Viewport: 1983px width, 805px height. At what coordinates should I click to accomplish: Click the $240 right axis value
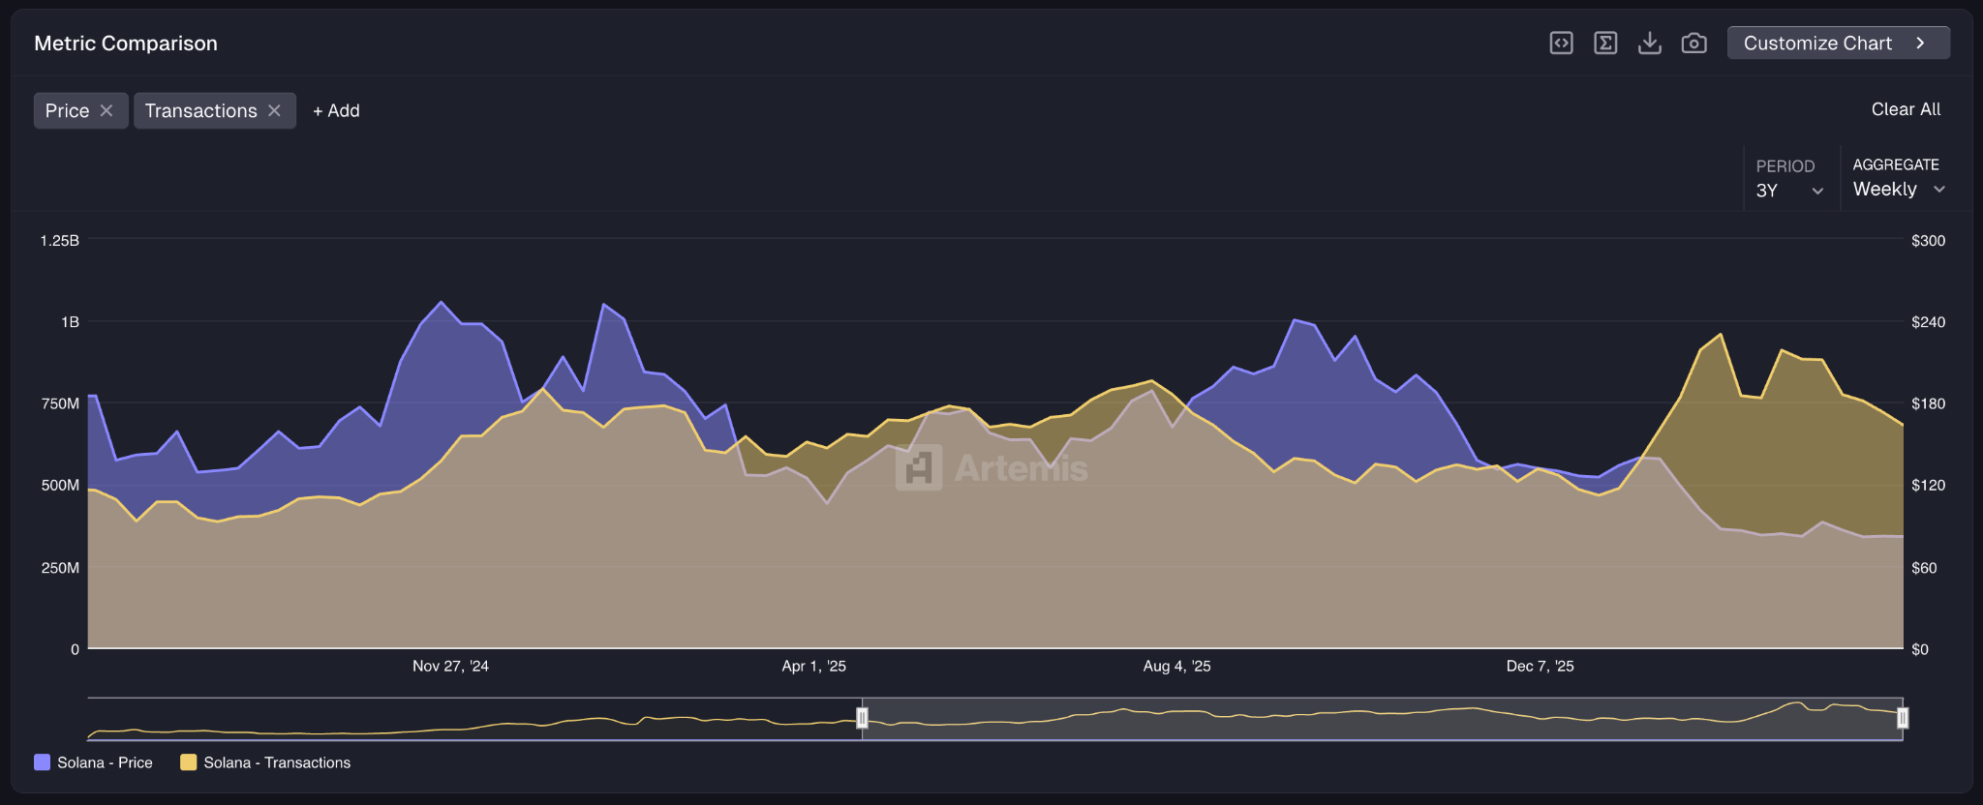coord(1928,322)
